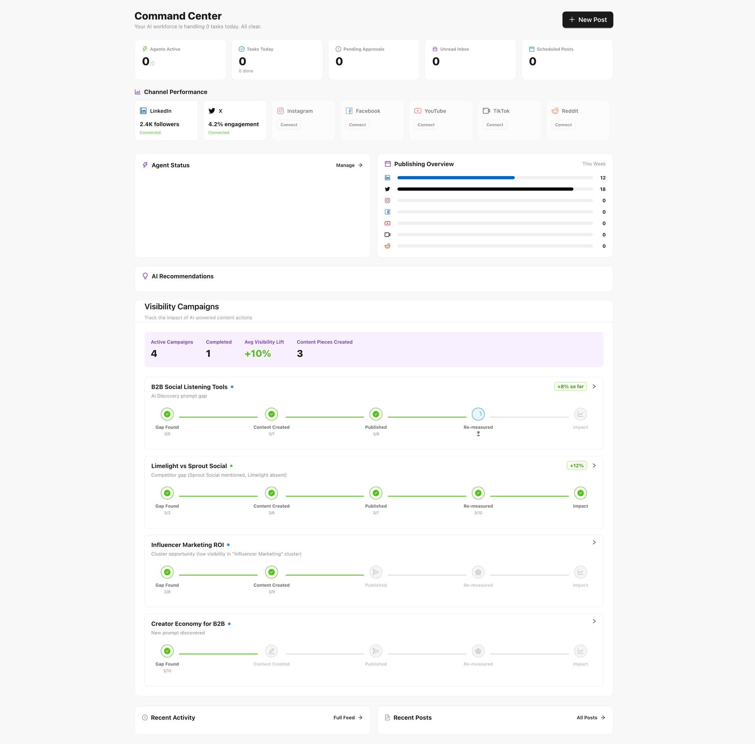Open the Reddit icon in Channel Performance

tap(555, 111)
